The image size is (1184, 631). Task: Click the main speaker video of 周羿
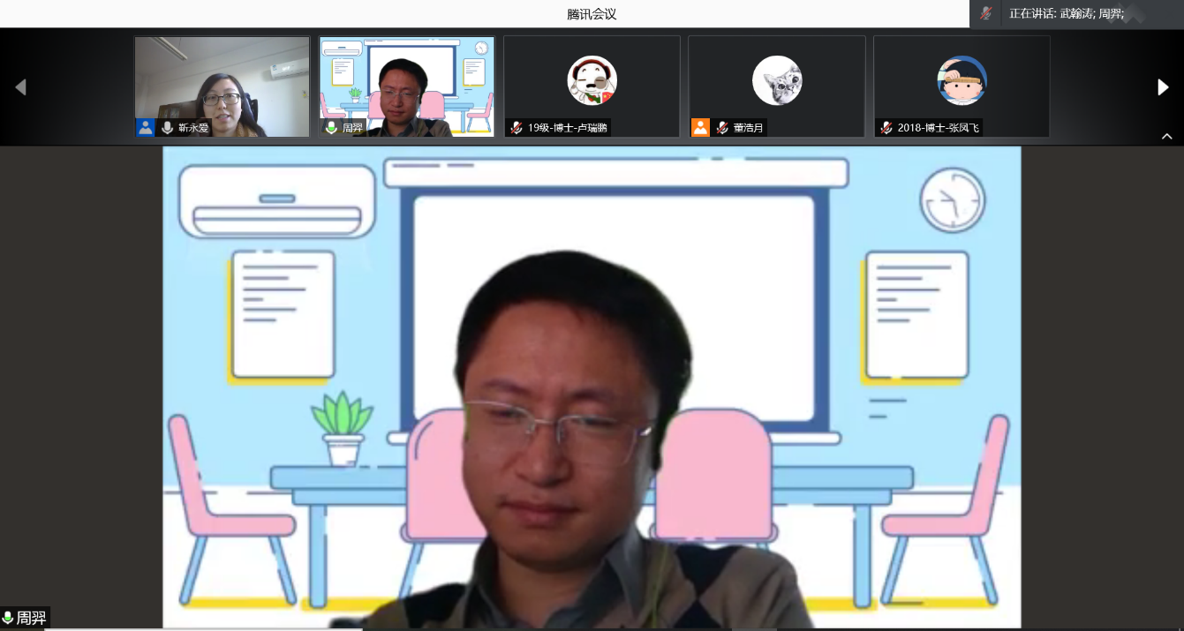click(x=592, y=387)
